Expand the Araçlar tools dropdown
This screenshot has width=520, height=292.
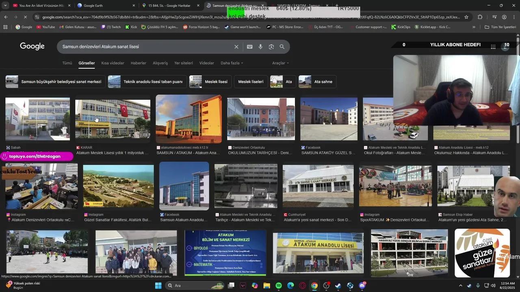coord(281,63)
